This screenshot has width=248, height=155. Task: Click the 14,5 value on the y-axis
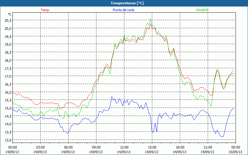8,116
